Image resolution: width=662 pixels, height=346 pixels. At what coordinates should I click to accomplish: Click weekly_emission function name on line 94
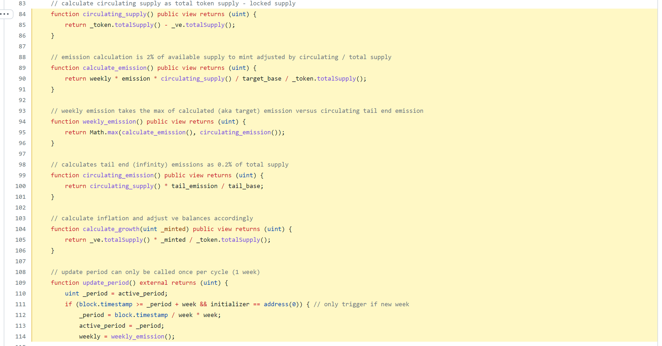click(x=109, y=122)
